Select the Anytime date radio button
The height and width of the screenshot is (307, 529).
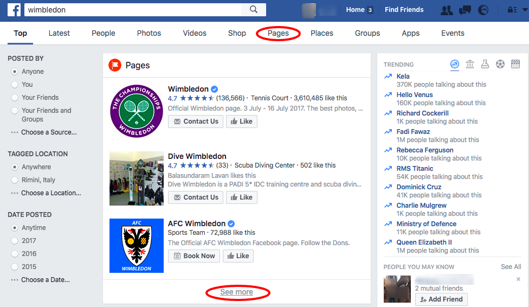(15, 228)
